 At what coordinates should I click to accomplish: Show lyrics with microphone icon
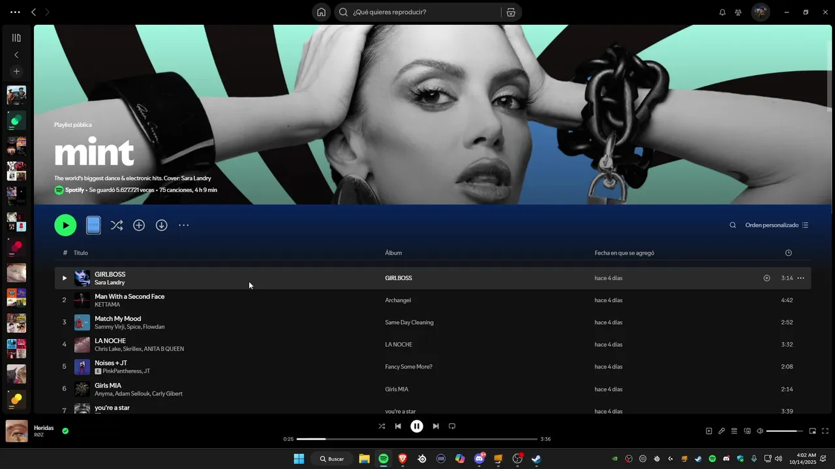pyautogui.click(x=721, y=431)
